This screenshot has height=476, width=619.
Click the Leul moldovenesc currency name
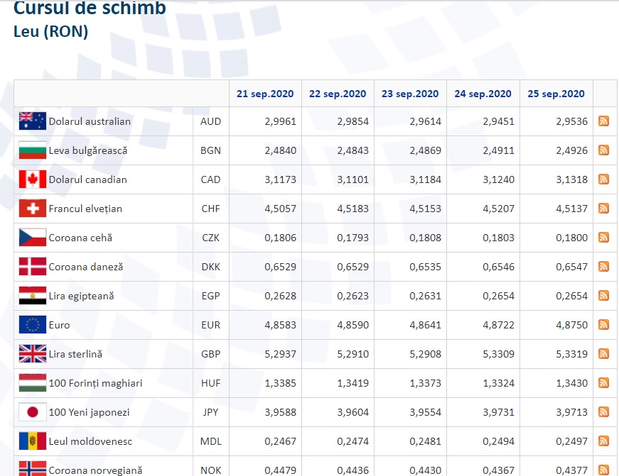pos(90,441)
